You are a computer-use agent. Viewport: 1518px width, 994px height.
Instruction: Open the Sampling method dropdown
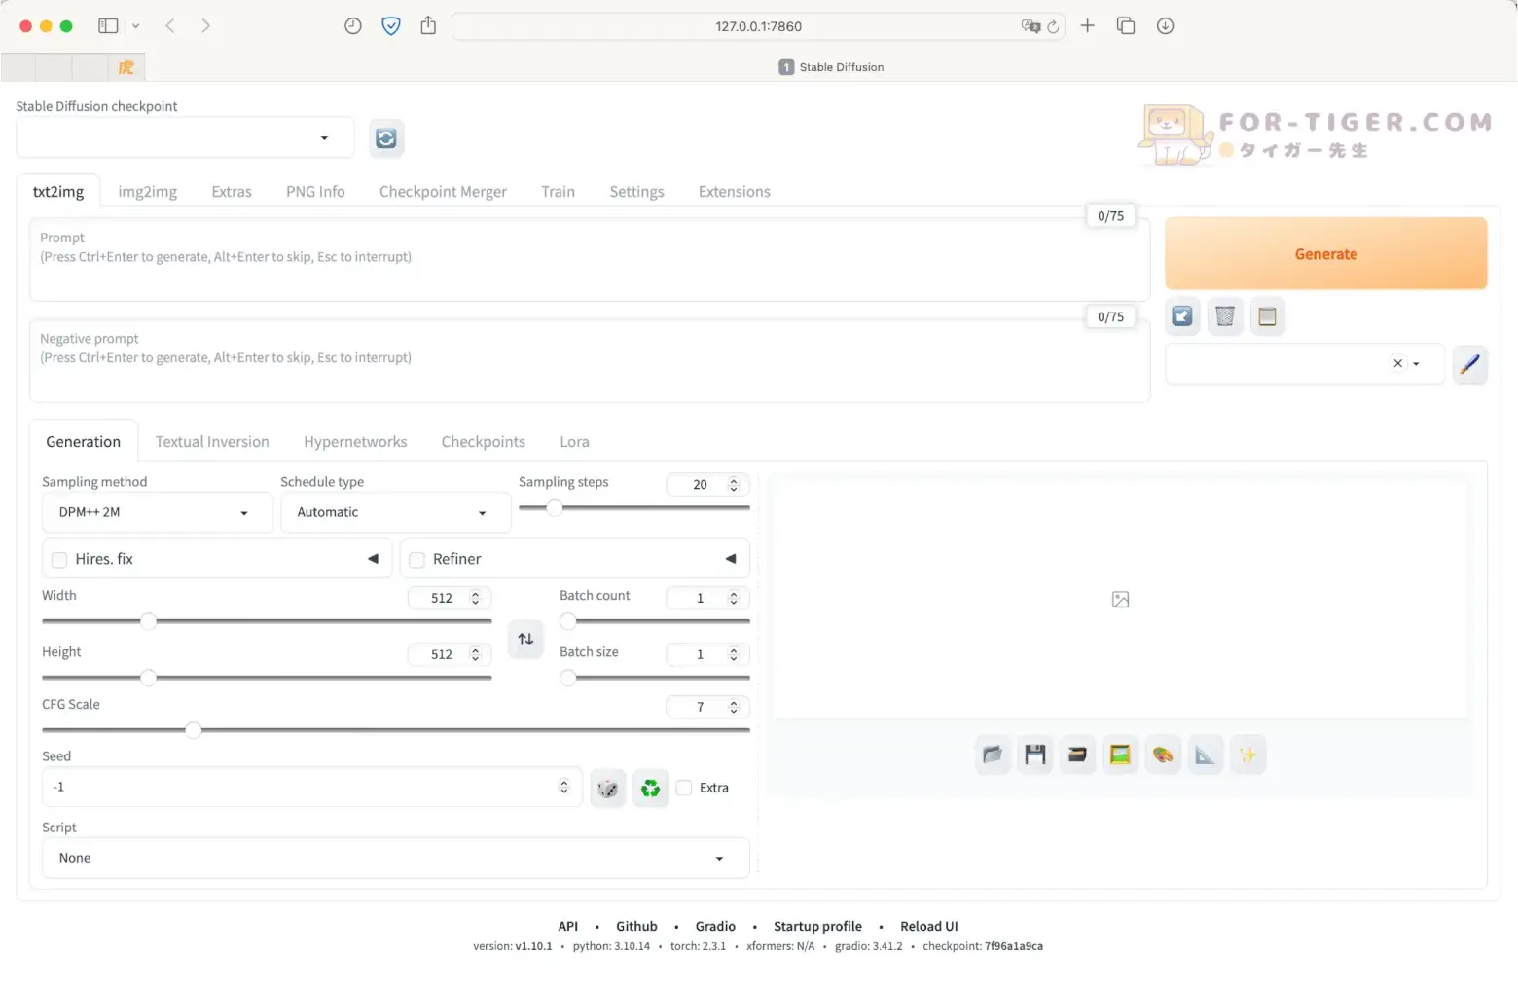coord(157,513)
